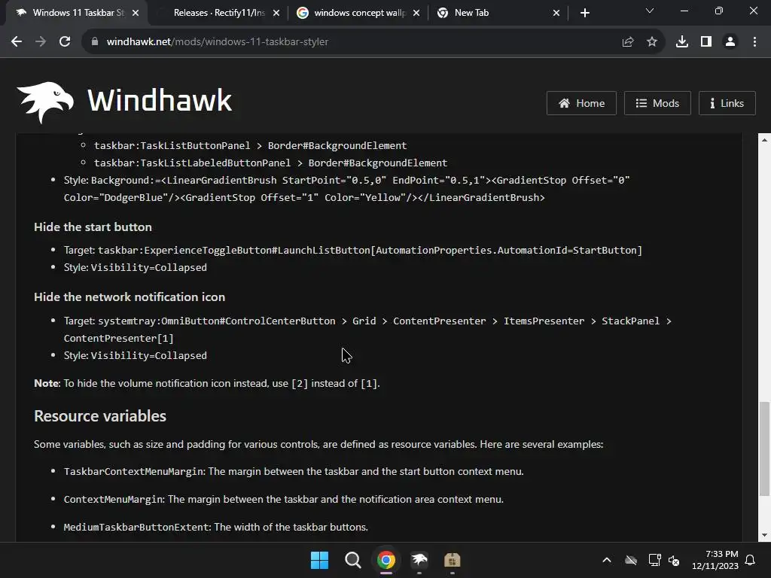Go back to the previous page
Screen dimensions: 771x578
(17, 42)
